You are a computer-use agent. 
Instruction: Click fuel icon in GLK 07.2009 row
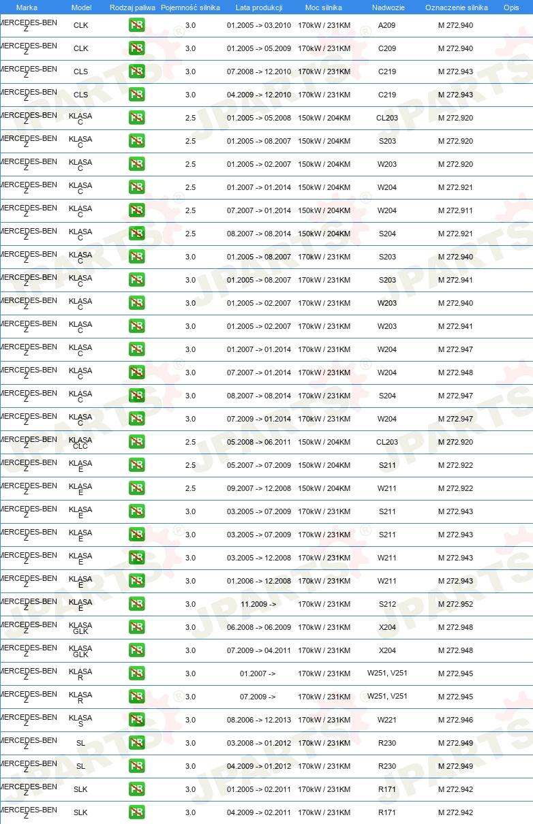tap(136, 651)
